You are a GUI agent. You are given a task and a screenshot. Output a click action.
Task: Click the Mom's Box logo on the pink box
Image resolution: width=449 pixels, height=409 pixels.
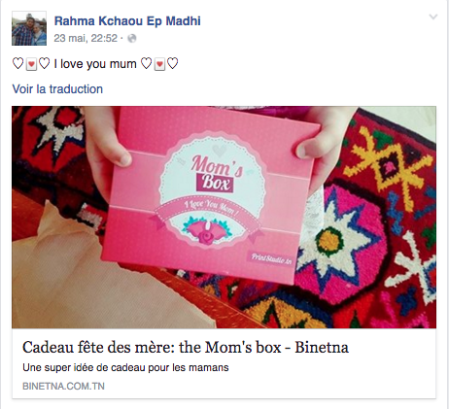click(x=216, y=173)
